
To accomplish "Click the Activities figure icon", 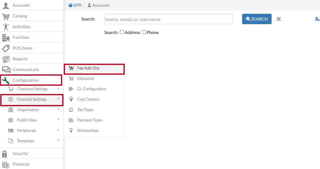I will (6, 27).
